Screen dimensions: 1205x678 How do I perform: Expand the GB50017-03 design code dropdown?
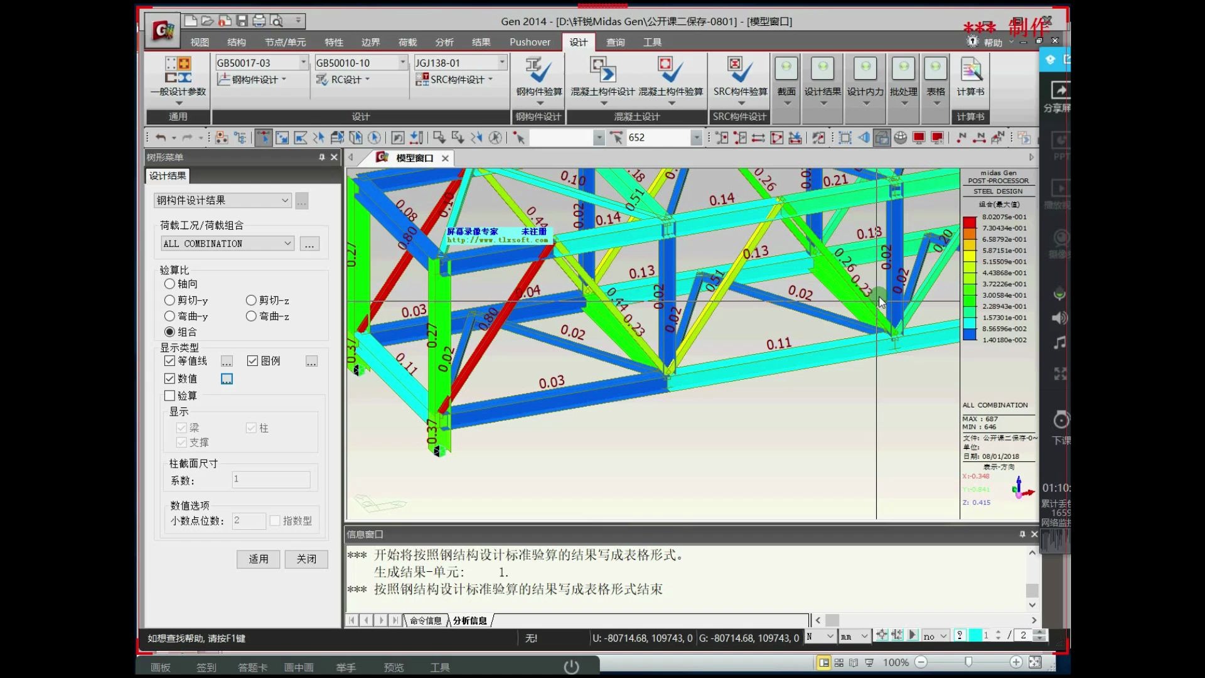[x=303, y=62]
